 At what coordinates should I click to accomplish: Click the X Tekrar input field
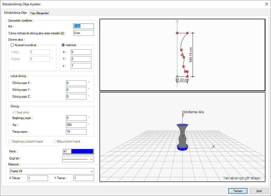coord(37,178)
